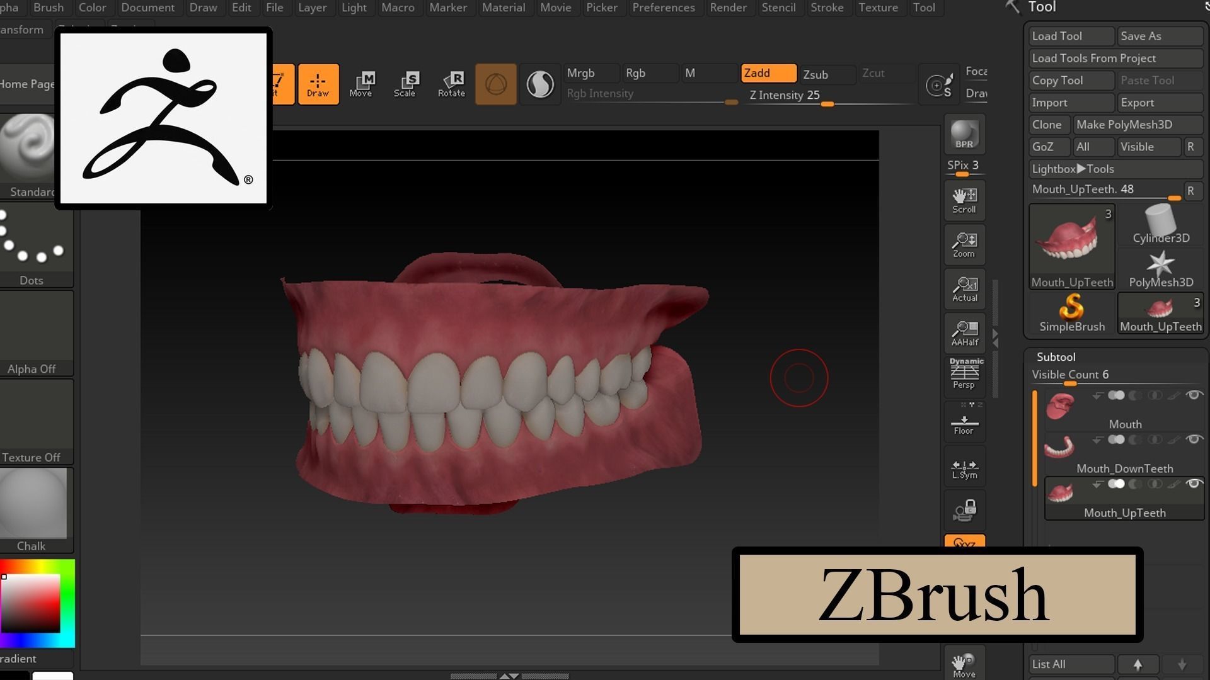Select the Mouth subtool
The height and width of the screenshot is (680, 1210).
click(1124, 411)
